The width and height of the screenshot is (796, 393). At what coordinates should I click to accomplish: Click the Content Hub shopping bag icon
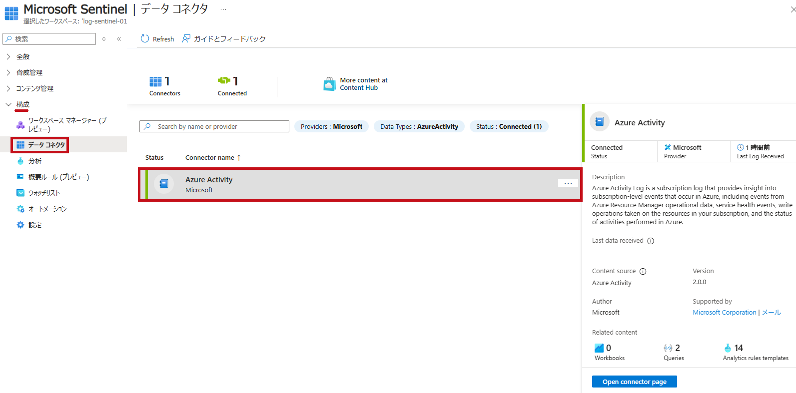[329, 84]
